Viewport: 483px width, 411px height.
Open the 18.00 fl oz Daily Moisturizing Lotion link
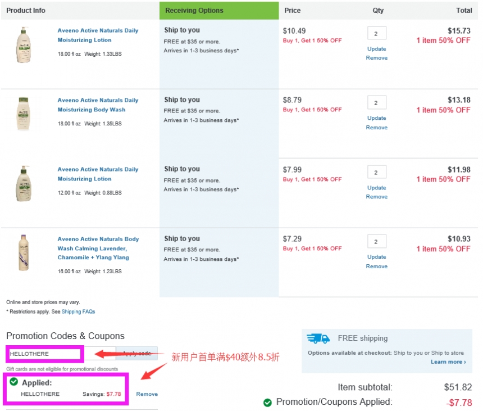[x=98, y=35]
